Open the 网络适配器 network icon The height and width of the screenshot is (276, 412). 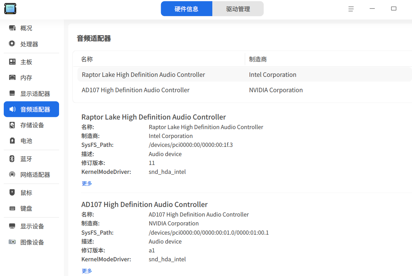coord(12,175)
